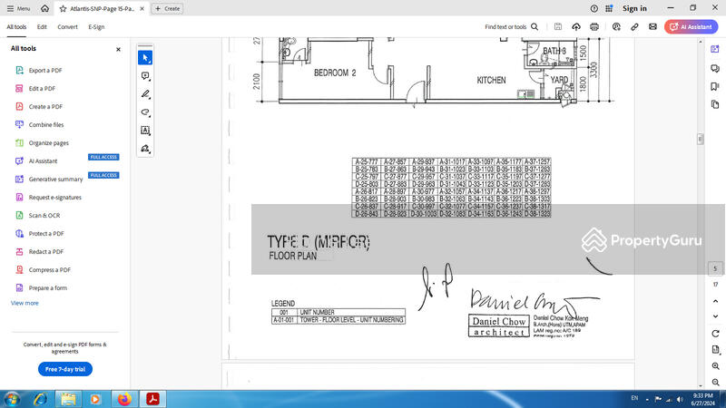
Task: Go to the previous page arrow
Action: click(715, 301)
